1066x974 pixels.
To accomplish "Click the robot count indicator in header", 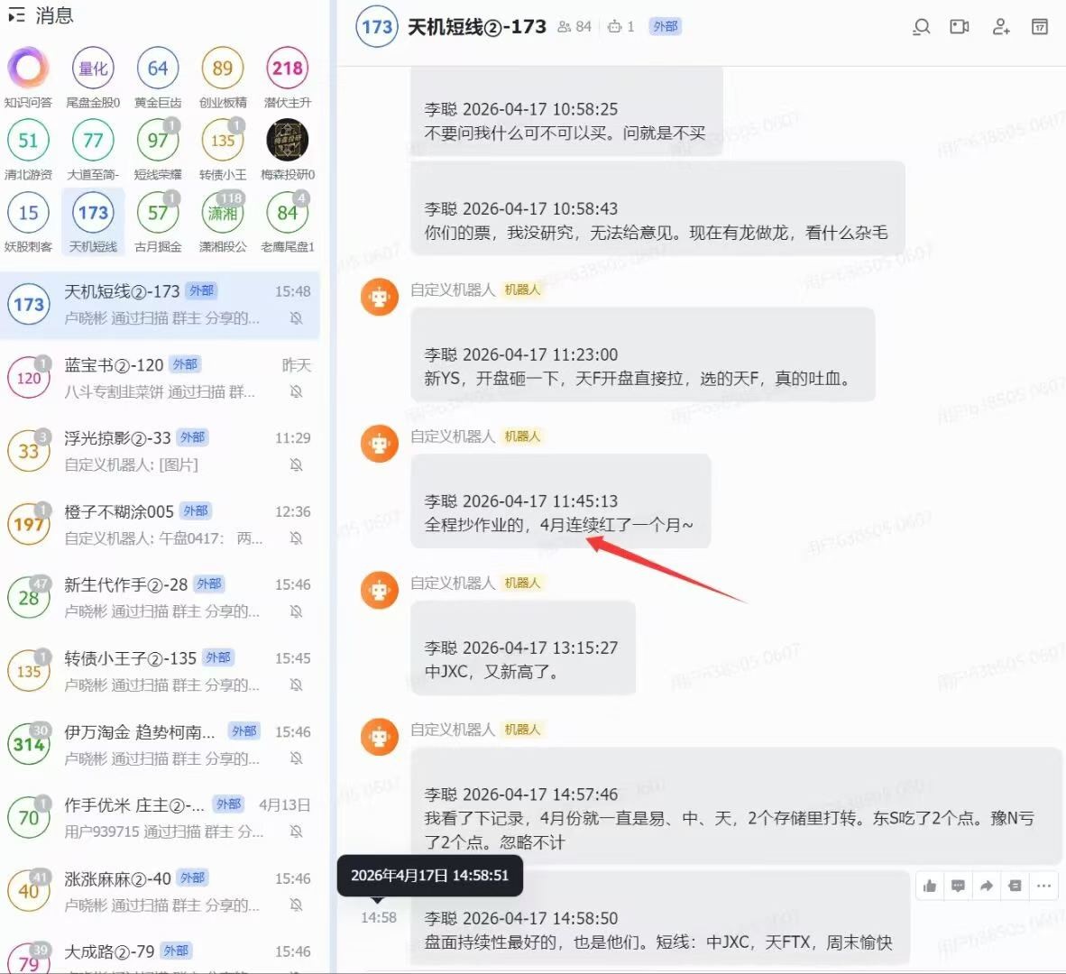I will [620, 27].
